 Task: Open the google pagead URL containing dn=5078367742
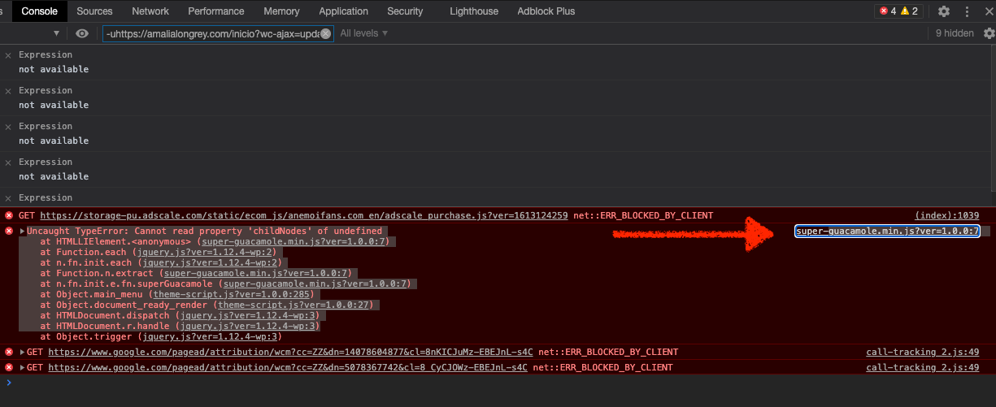287,368
